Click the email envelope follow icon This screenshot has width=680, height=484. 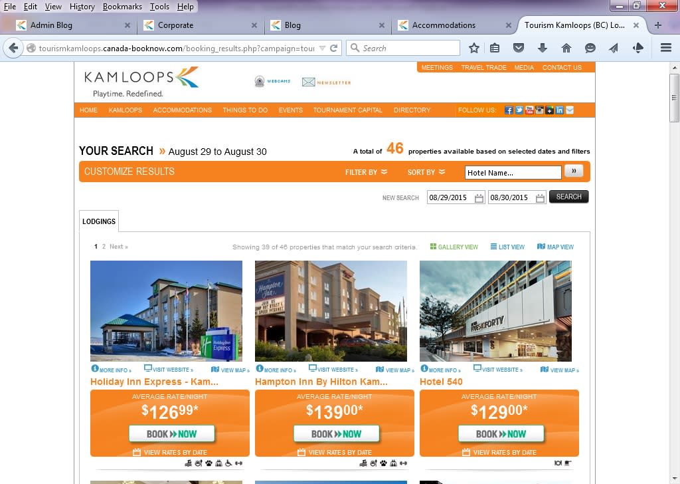click(x=570, y=110)
